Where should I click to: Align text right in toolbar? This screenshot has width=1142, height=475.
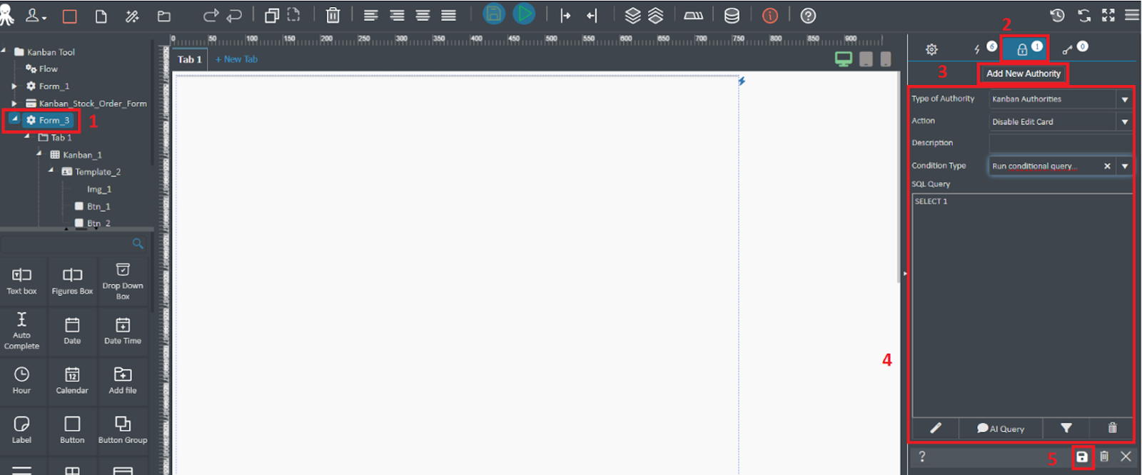[x=397, y=16]
